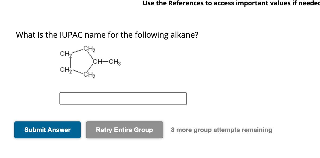
Task: Click the Submit Answer button
Action: click(47, 130)
